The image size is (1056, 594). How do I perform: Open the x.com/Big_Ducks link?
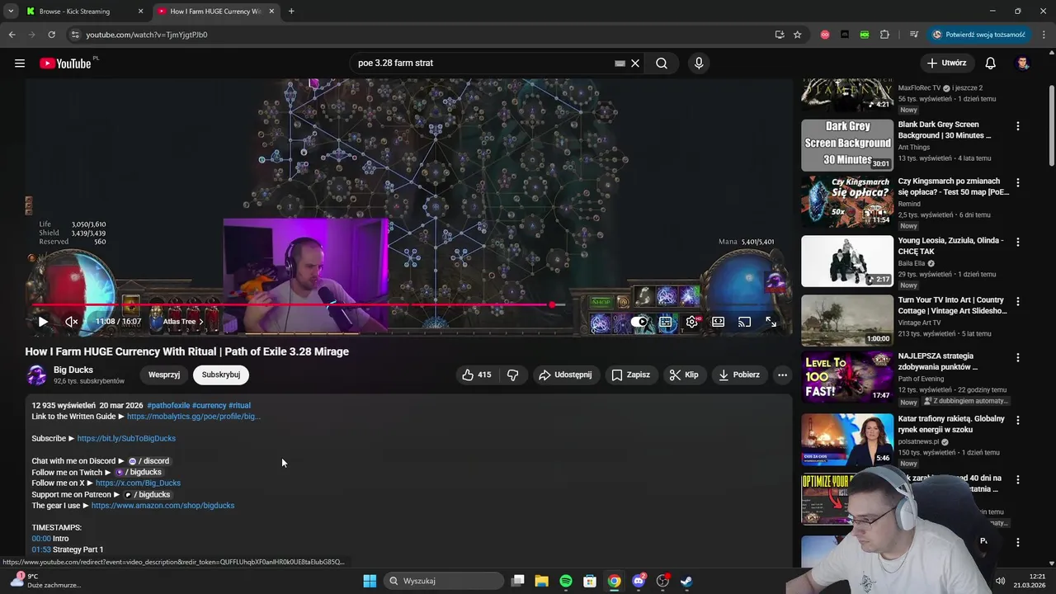[138, 483]
